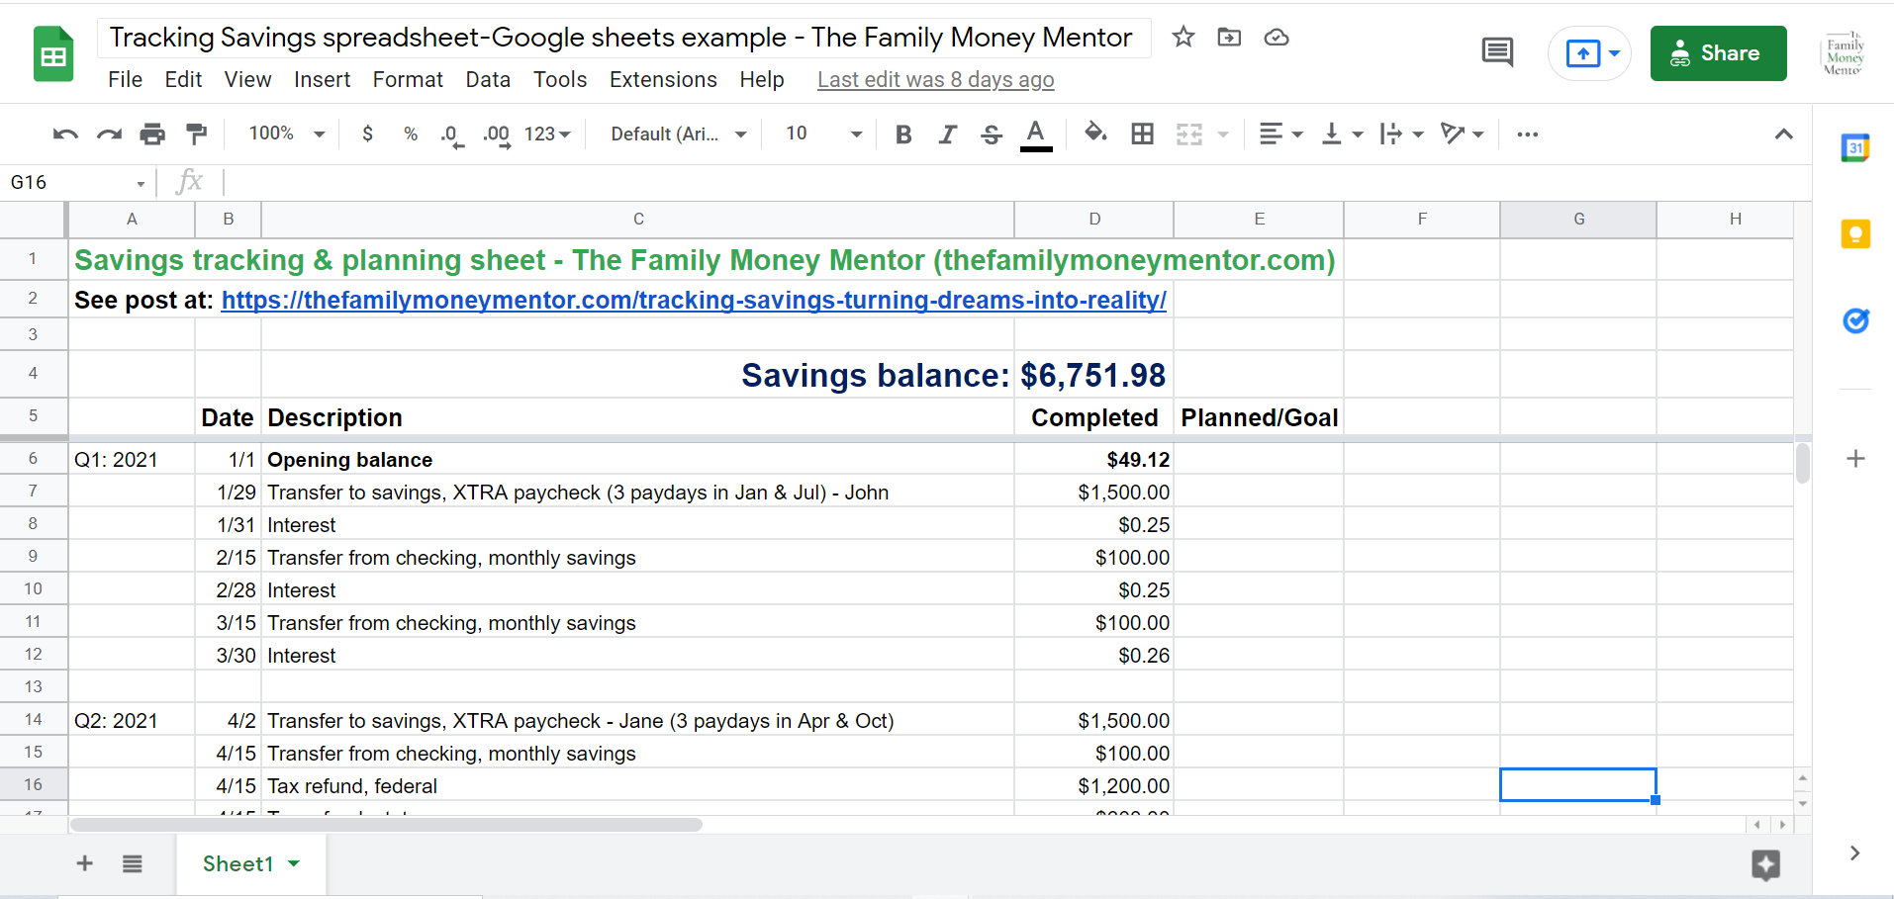Open the thefamilymoneymentor.com tracking-savings link
The image size is (1894, 899).
coord(694,300)
